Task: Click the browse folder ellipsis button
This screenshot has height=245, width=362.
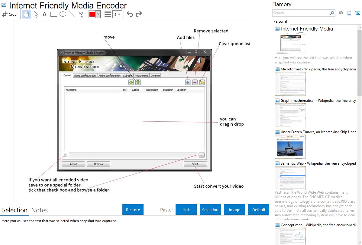Action: point(202,155)
